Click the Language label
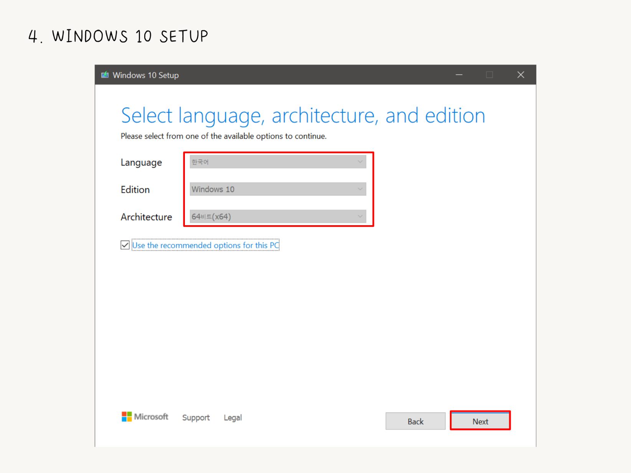This screenshot has width=631, height=473. 141,163
